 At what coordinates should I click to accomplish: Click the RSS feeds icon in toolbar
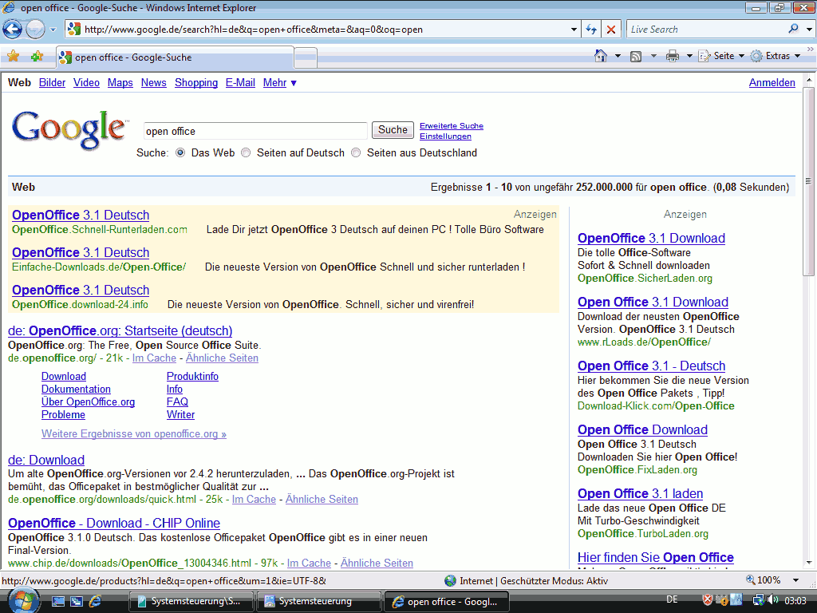point(636,57)
